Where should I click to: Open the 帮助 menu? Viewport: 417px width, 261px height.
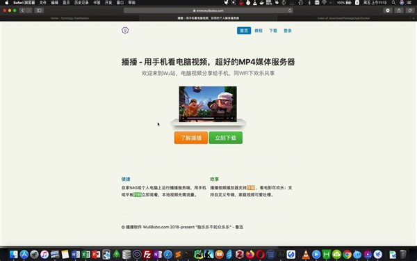[x=132, y=3]
